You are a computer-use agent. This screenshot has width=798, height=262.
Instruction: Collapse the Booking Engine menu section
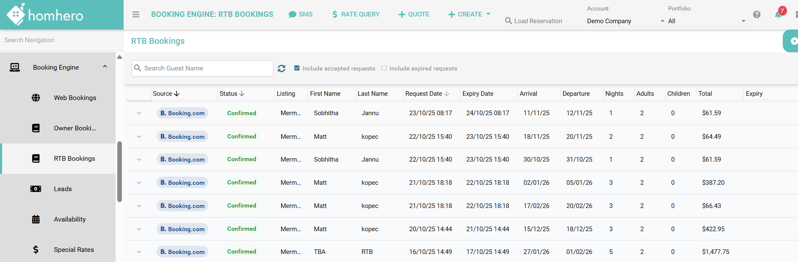(x=105, y=67)
